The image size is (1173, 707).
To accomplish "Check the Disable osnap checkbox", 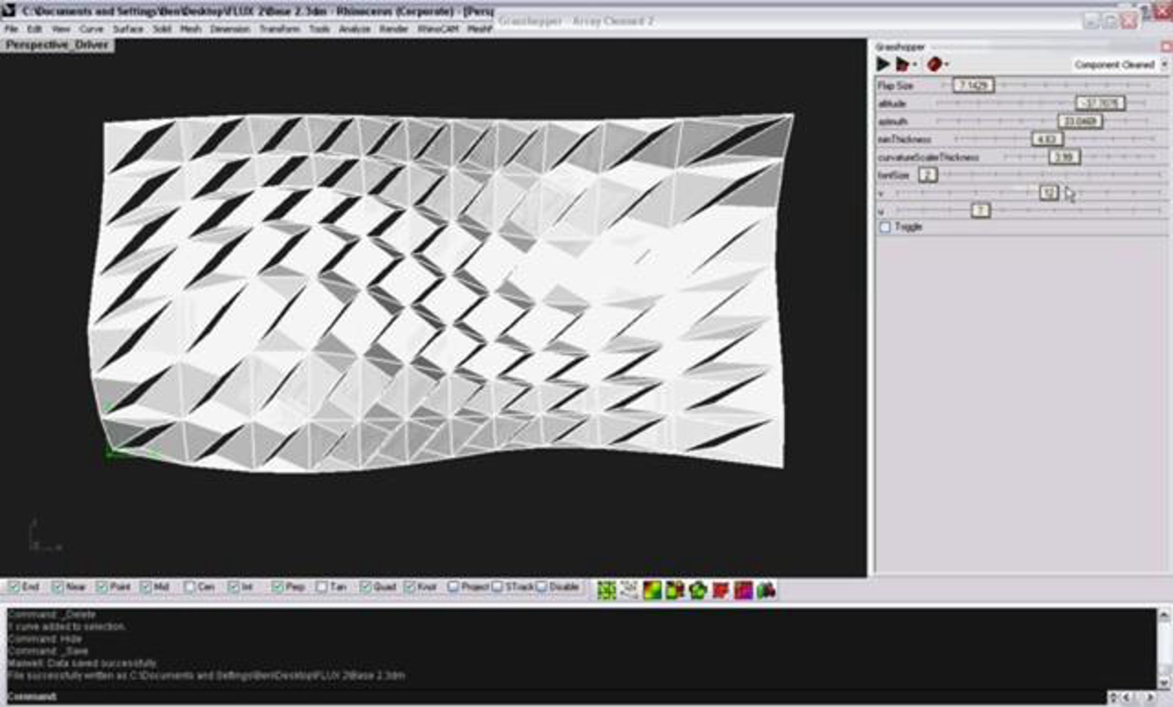I will pyautogui.click(x=541, y=587).
